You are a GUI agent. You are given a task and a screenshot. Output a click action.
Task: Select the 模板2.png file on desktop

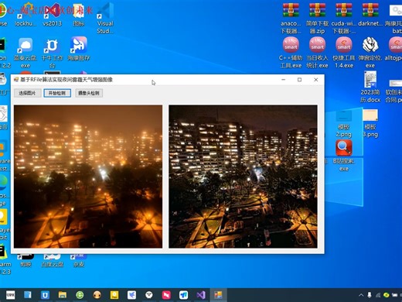tap(344, 123)
